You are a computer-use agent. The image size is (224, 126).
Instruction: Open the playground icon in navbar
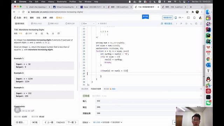tap(188, 17)
